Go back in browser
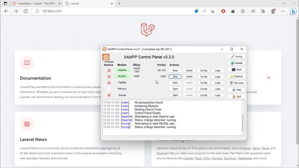The height and width of the screenshot is (168, 299). pos(6,11)
